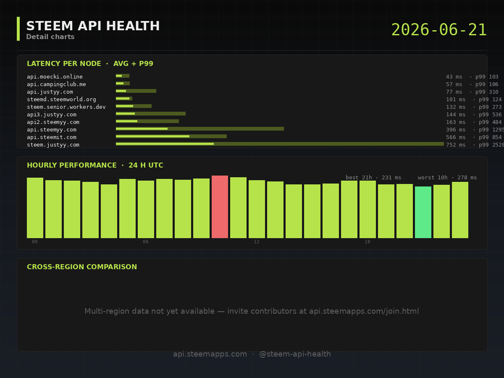This screenshot has height=378, width=504.
Task: Click the 396 ms latency value
Action: (456, 130)
